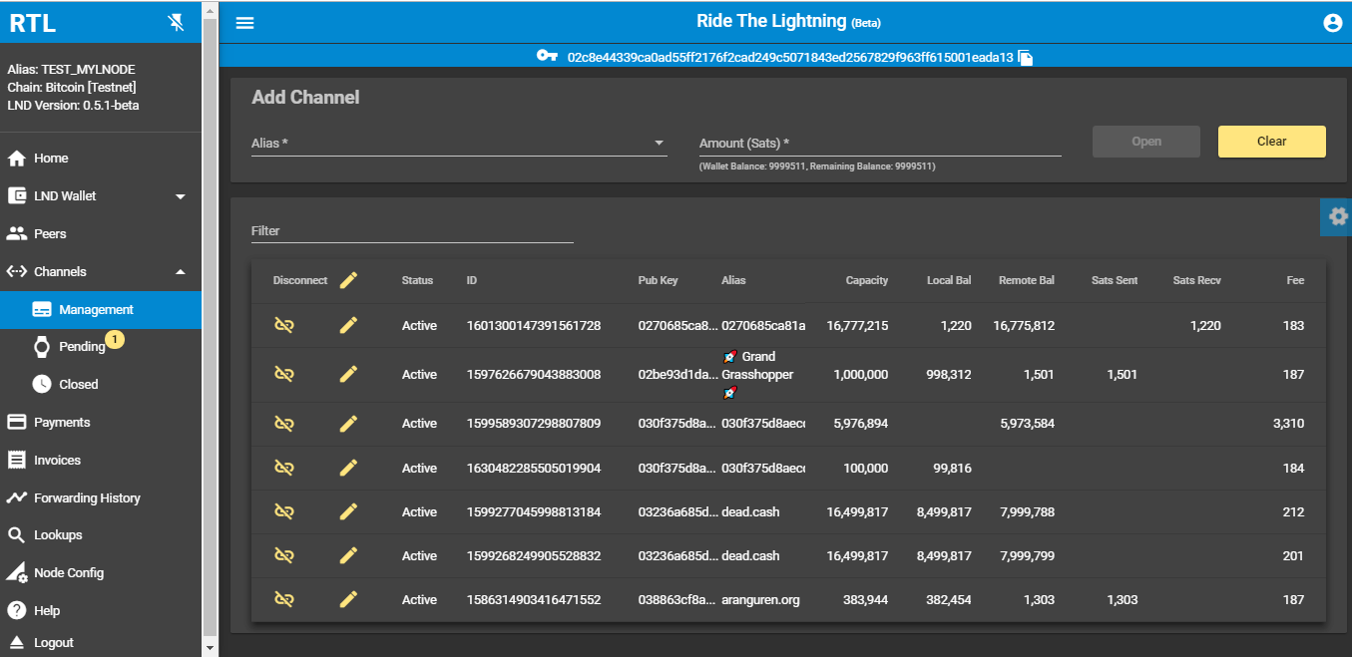Edit channel 1601300147391561728 with pencil
Screen dimensions: 1352x657
348,325
